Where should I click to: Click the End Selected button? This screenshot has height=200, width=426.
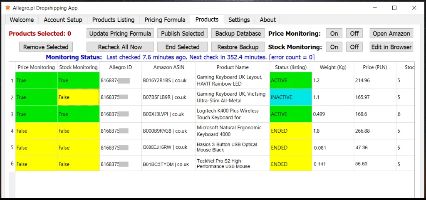(182, 47)
